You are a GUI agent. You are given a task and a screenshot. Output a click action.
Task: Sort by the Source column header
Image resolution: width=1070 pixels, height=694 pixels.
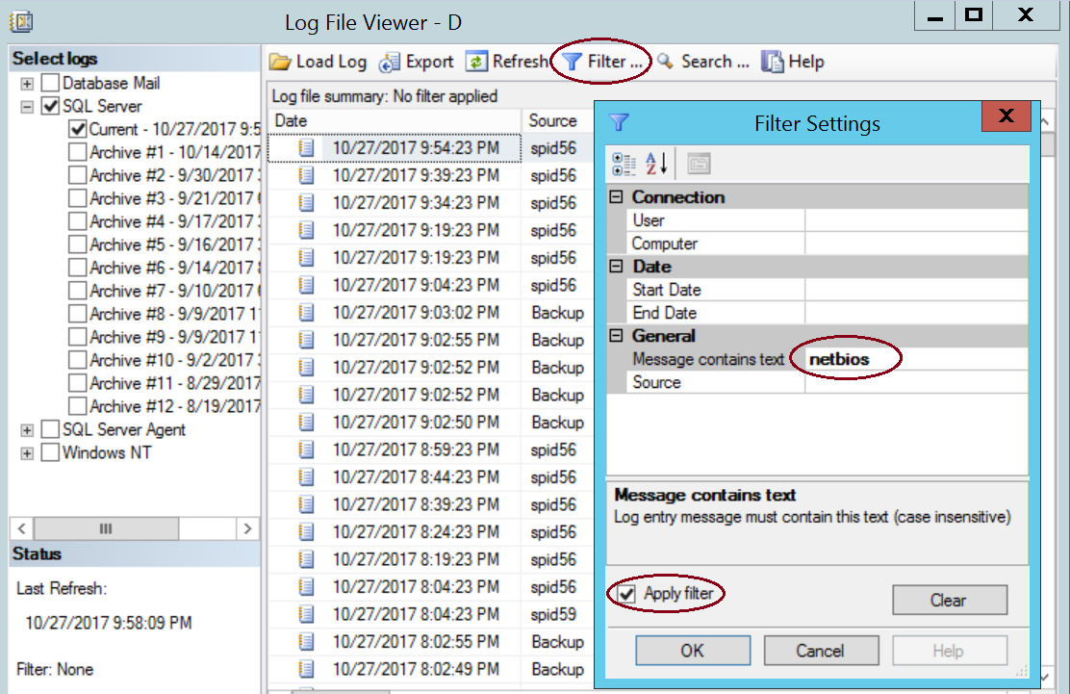557,120
